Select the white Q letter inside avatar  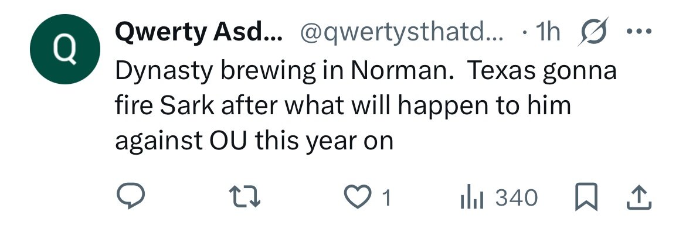[x=64, y=50]
